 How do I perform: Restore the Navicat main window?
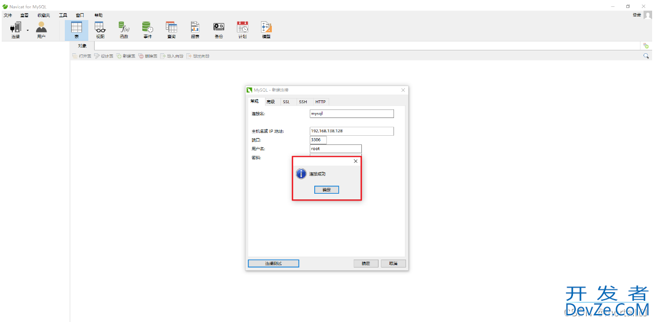628,6
